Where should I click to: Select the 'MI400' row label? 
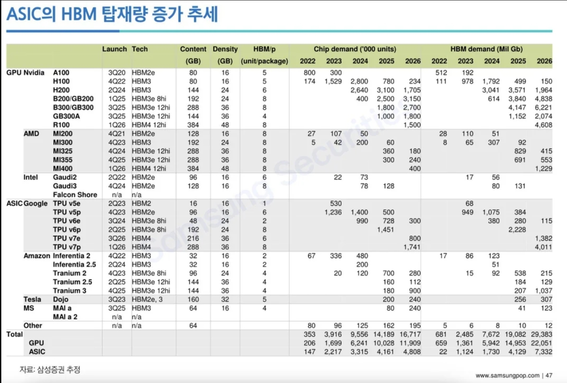(x=62, y=168)
